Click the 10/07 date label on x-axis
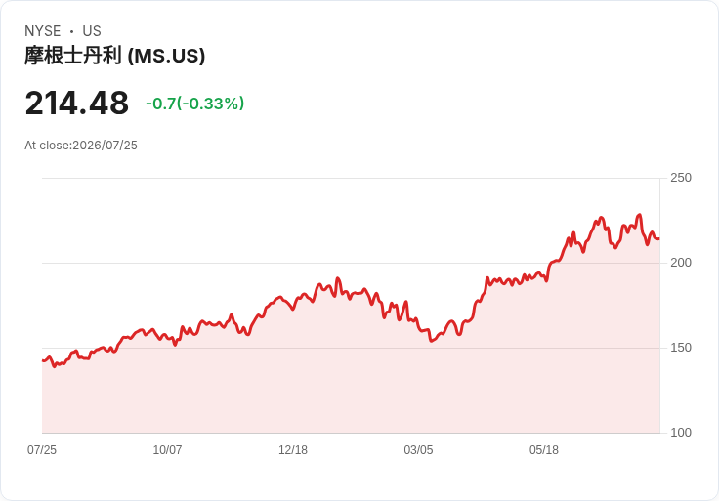The width and height of the screenshot is (719, 501). 167,450
